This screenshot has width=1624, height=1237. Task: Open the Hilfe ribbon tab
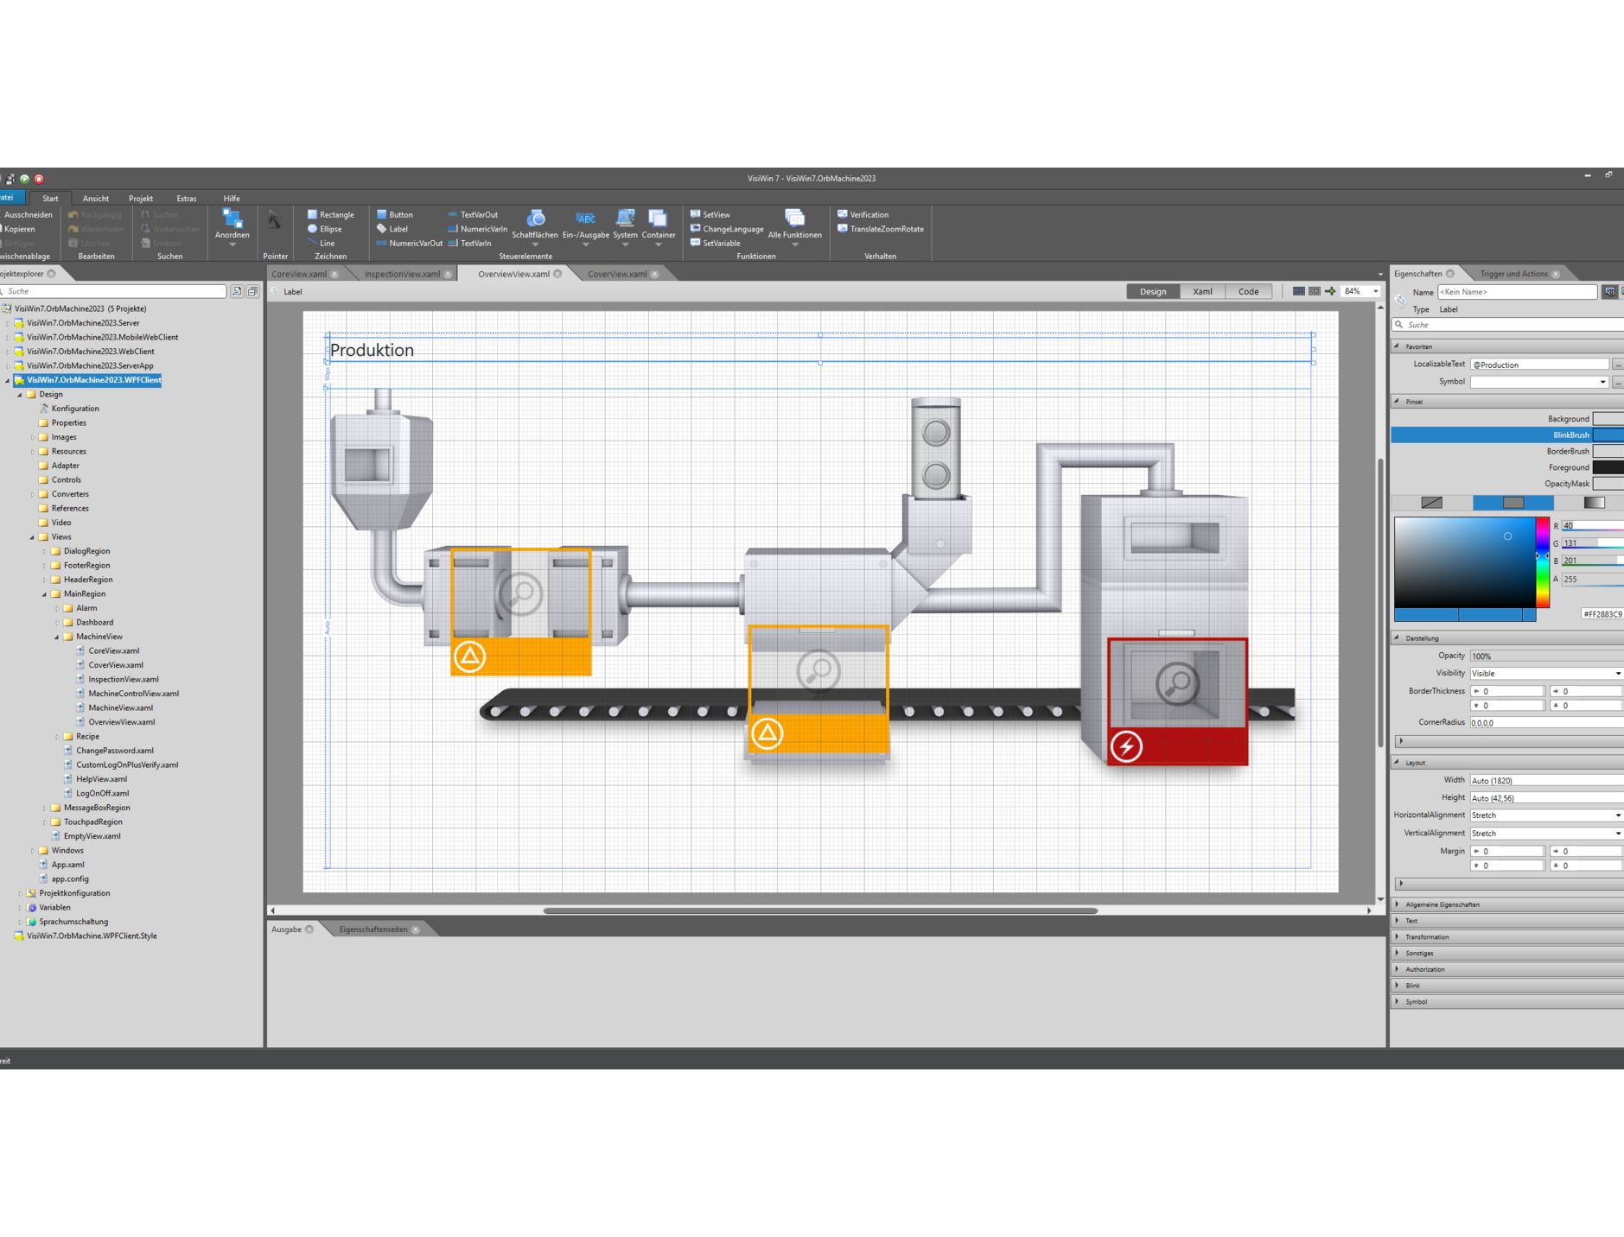[x=232, y=199]
